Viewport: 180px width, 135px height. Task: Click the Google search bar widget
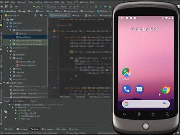146,104
